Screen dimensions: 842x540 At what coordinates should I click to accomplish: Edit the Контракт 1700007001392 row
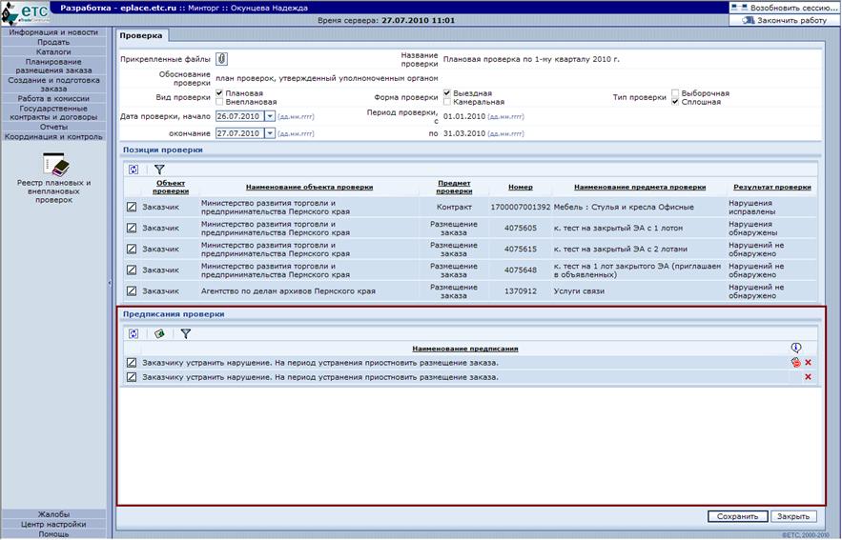point(132,207)
